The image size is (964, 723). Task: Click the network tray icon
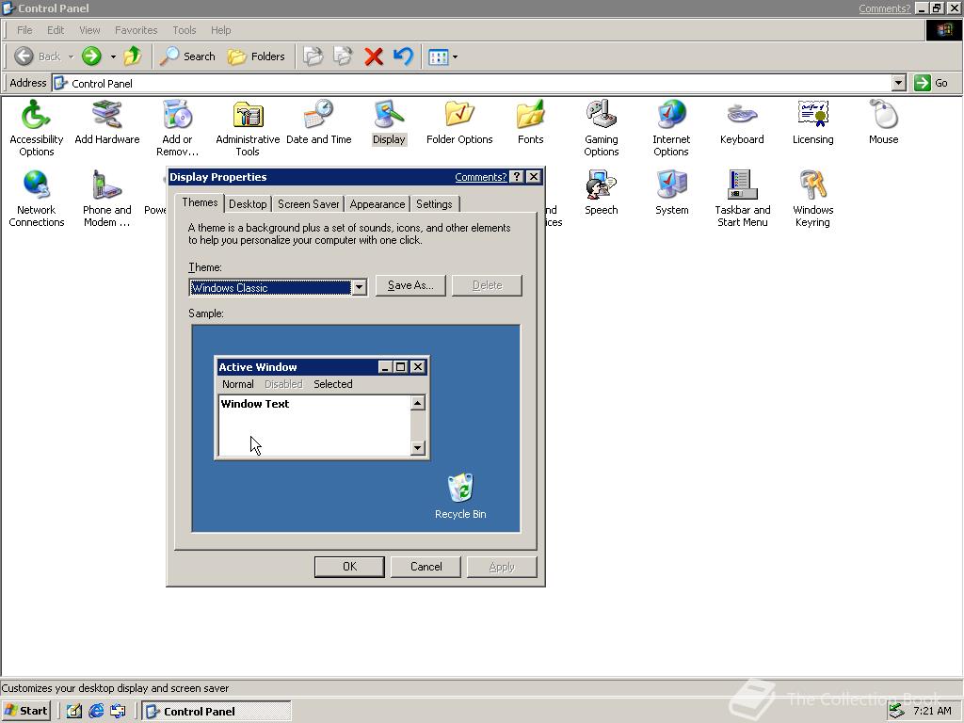896,711
